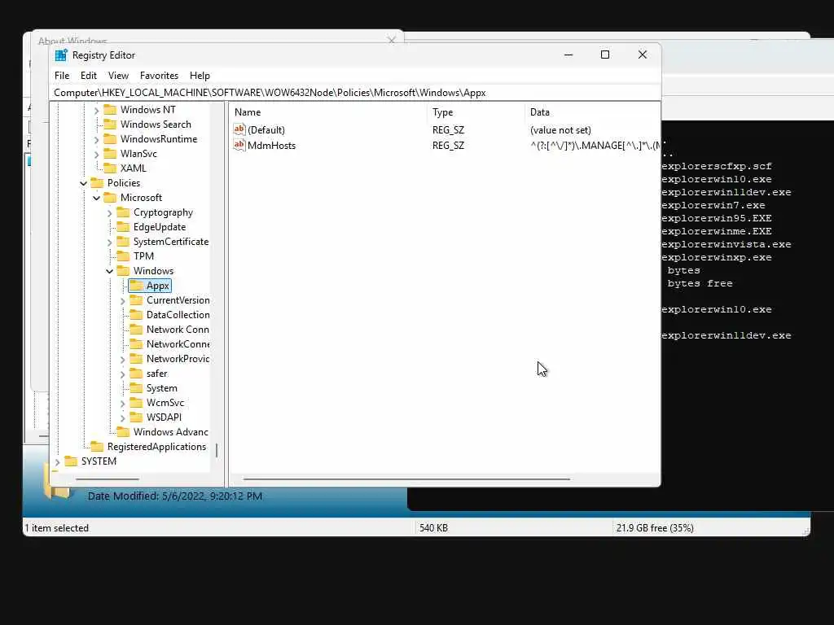The height and width of the screenshot is (625, 834).
Task: Click the MdmHosts REG_SZ type cell
Action: coord(449,146)
